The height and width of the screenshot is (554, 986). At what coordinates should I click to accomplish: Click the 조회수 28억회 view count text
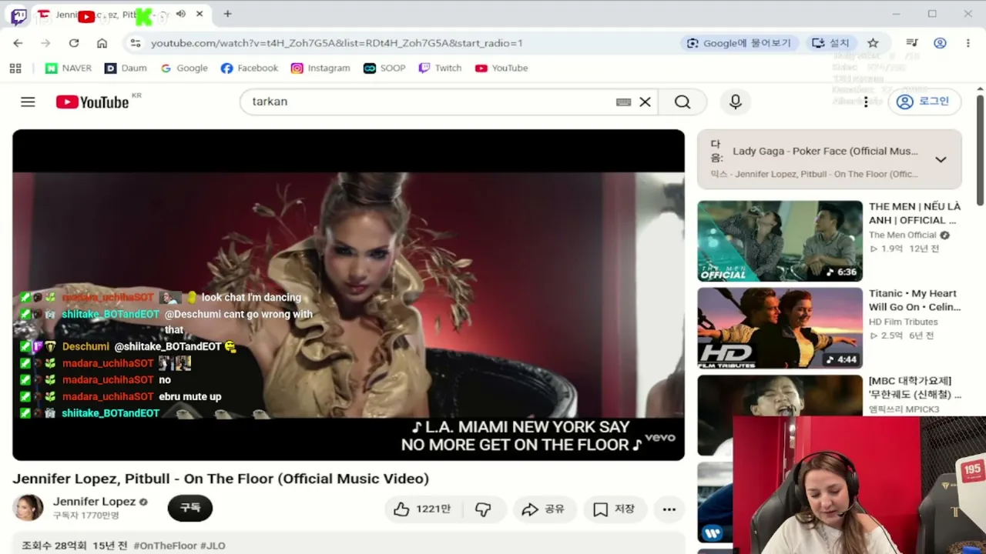pyautogui.click(x=53, y=546)
